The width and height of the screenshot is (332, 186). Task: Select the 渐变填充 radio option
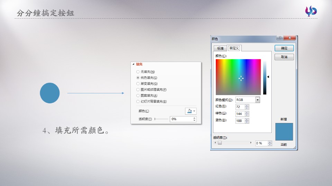click(138, 84)
